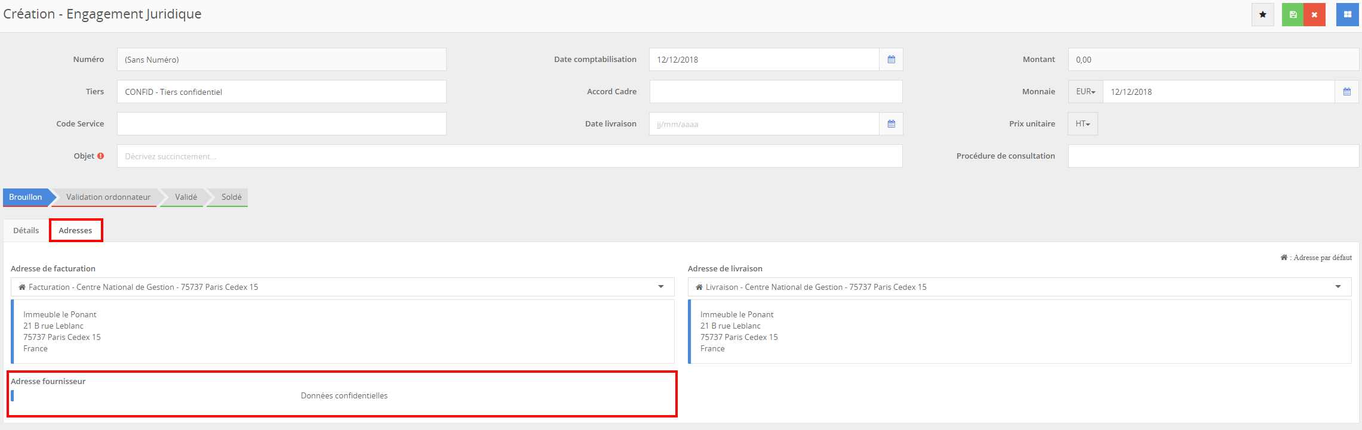
Task: Open calendar for Date comptabilisation
Action: click(891, 60)
